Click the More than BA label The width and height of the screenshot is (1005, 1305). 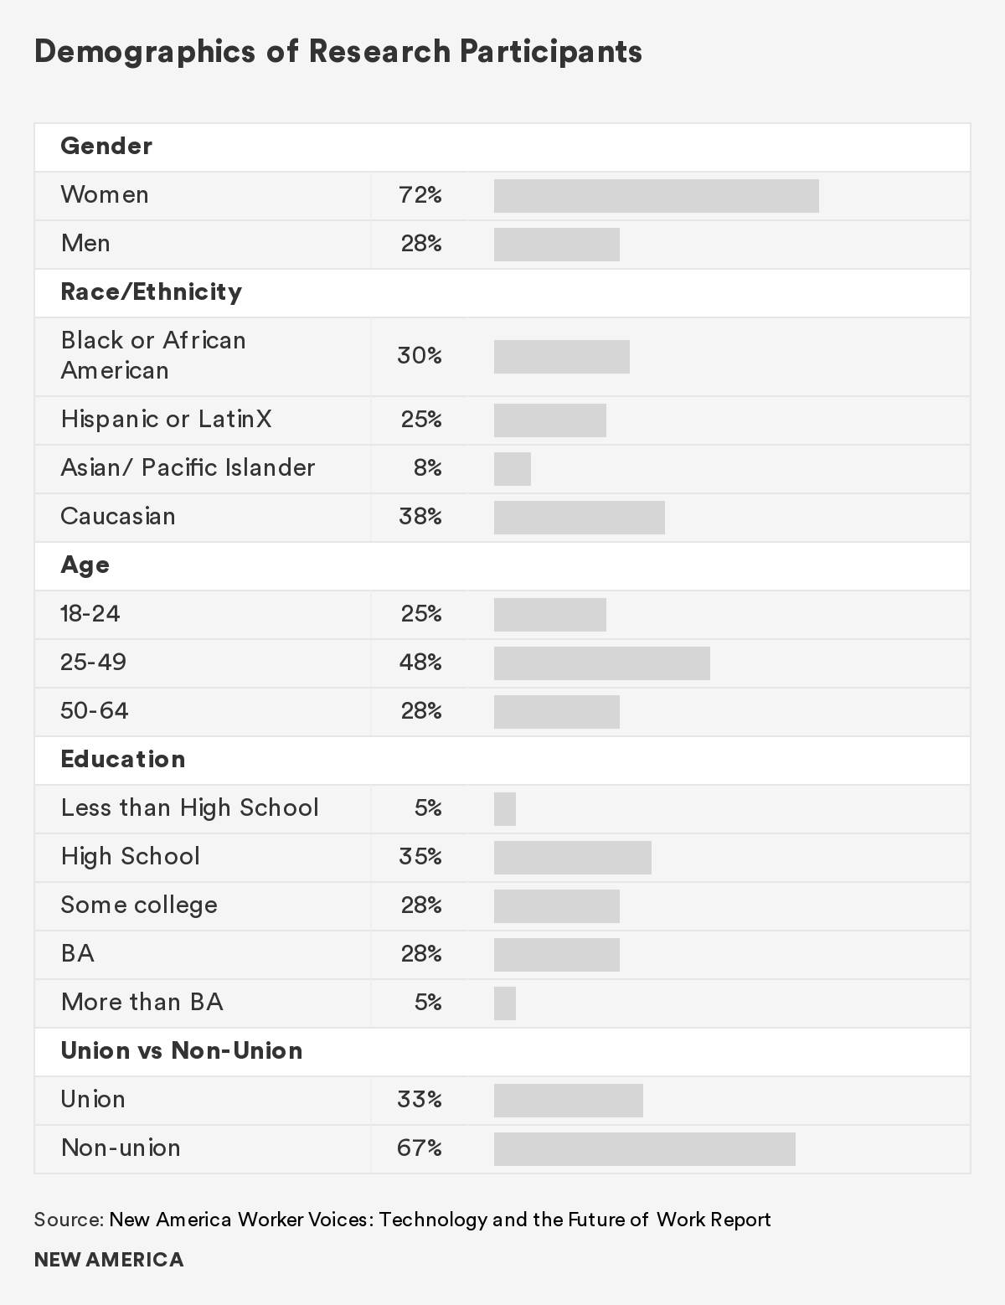(142, 1003)
